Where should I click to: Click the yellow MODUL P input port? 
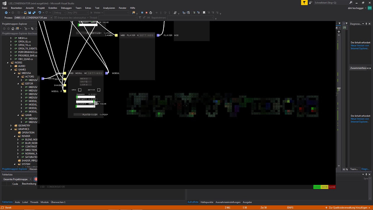(65, 91)
